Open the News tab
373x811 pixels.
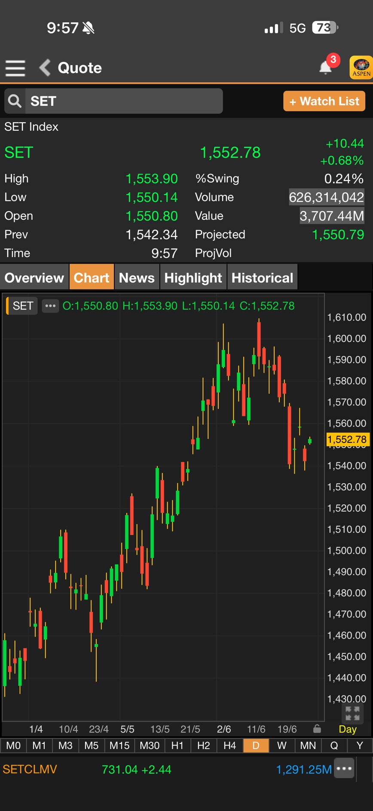point(137,278)
